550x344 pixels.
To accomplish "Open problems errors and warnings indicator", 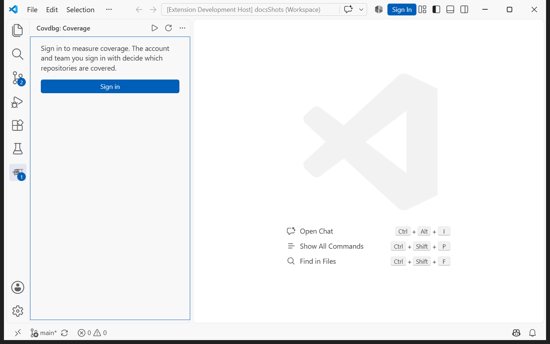I will [92, 333].
